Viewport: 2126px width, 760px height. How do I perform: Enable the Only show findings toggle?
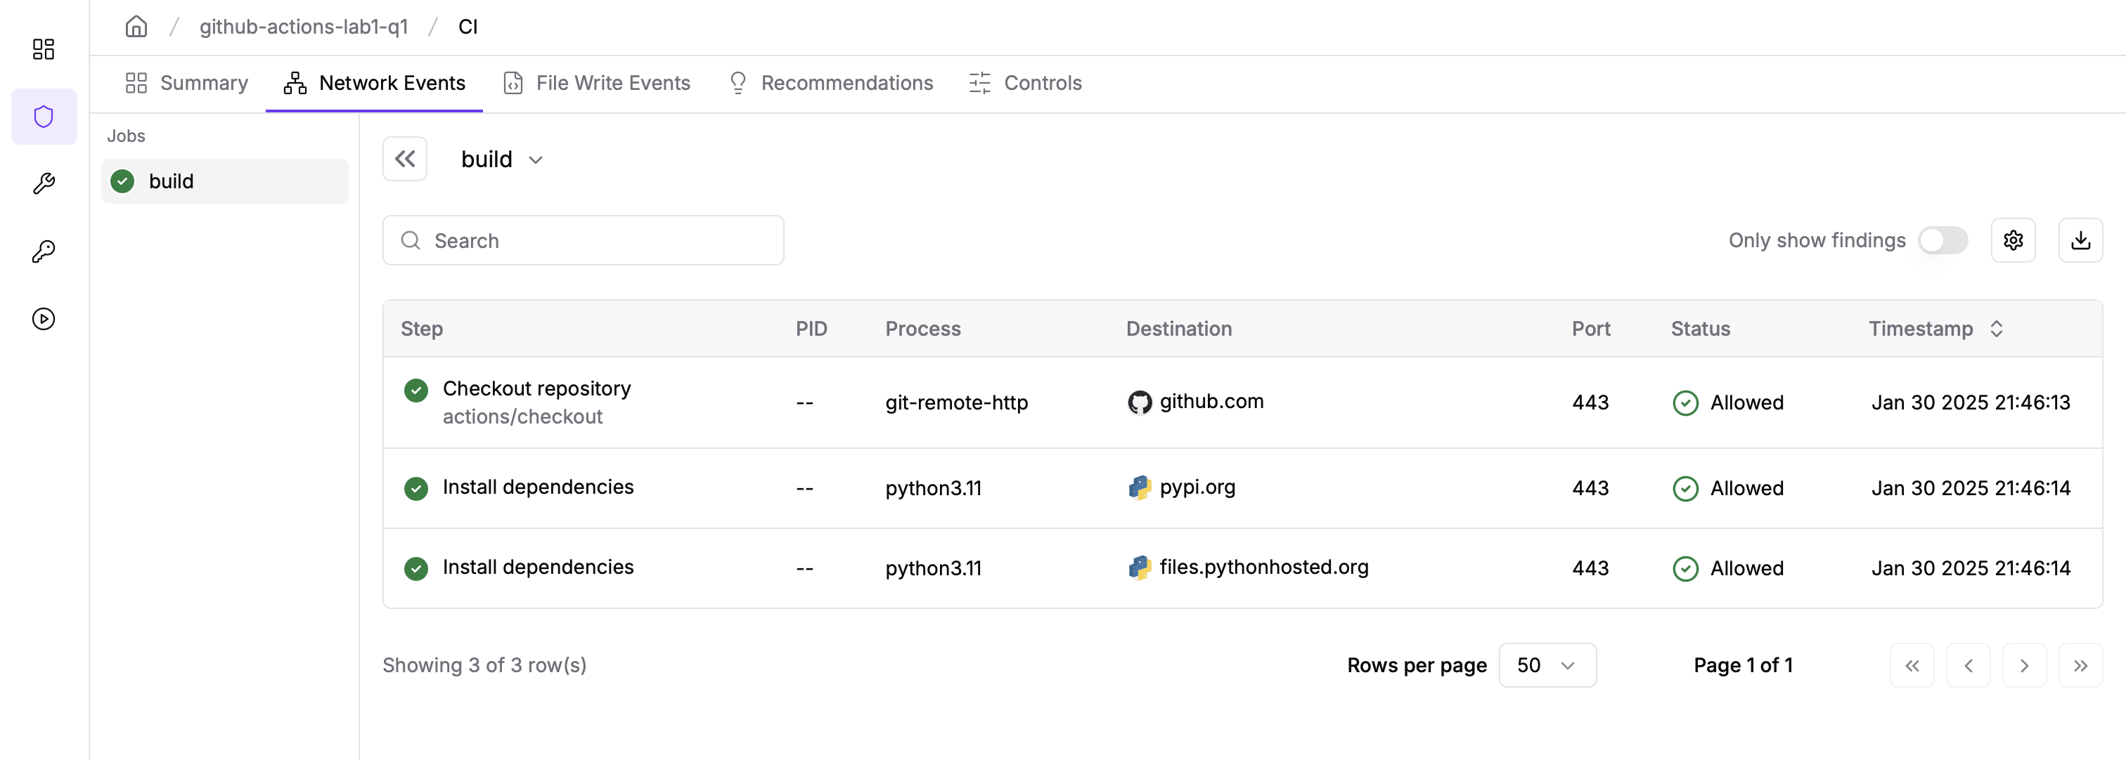[1943, 240]
